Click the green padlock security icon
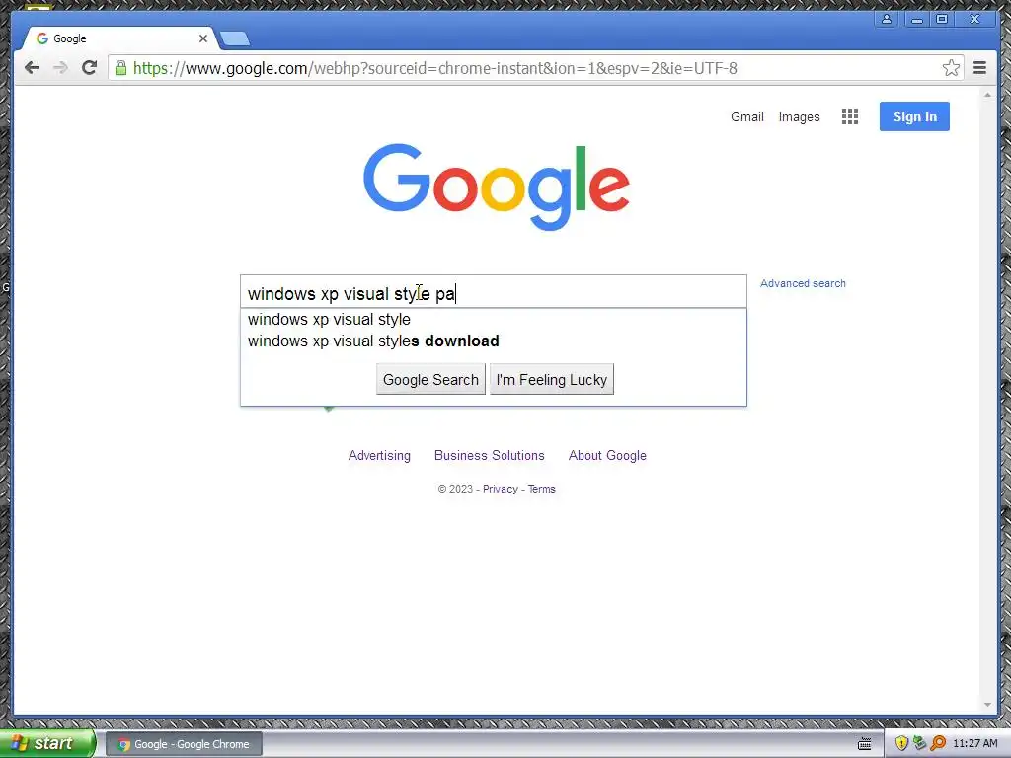1011x758 pixels. (x=120, y=68)
